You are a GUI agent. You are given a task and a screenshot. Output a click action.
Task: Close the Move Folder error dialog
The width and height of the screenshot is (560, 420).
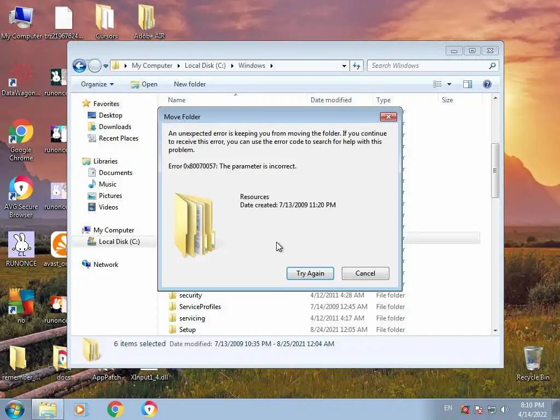(x=389, y=117)
